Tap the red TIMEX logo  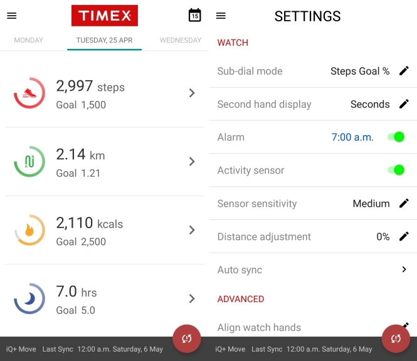point(105,16)
